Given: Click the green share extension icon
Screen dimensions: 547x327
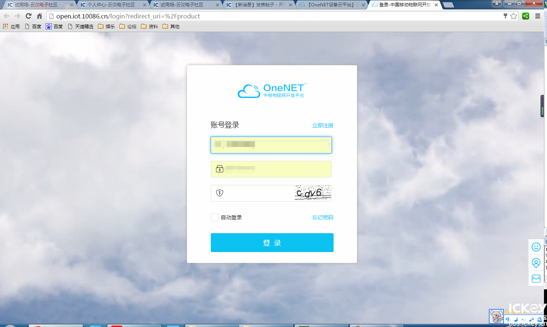Looking at the screenshot, I should pos(525,16).
